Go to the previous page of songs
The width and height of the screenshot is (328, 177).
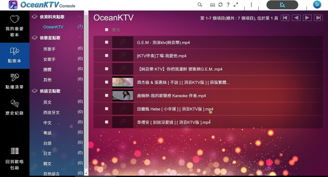[x=296, y=18]
